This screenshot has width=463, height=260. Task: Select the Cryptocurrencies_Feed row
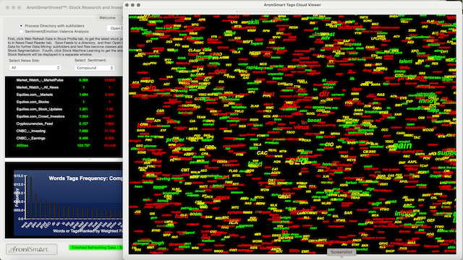tap(64, 123)
